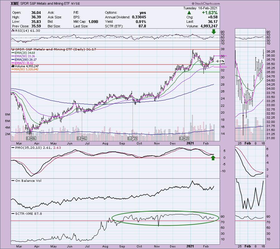Open the StockCharts.com copyright link

(x=206, y=3)
